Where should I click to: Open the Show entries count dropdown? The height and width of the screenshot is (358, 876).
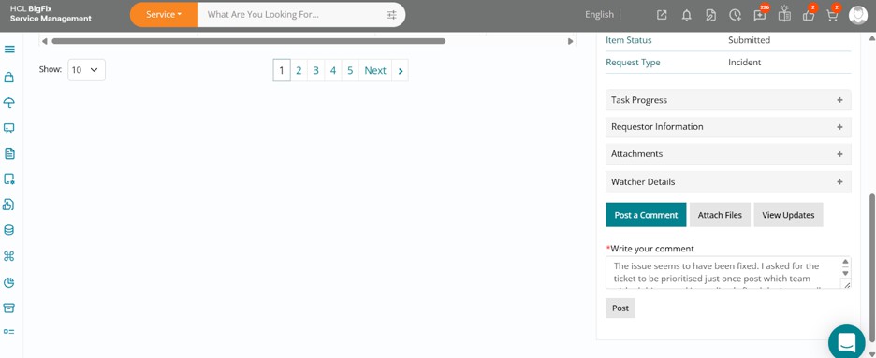pyautogui.click(x=87, y=70)
